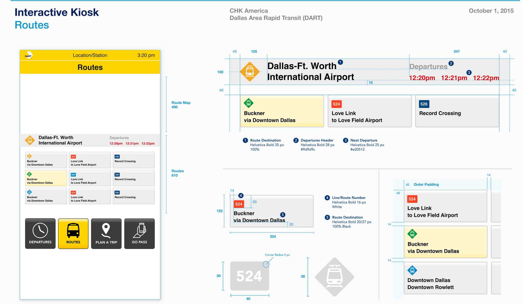Click the Interactive Kiosk title
The height and width of the screenshot is (304, 523).
tap(57, 12)
